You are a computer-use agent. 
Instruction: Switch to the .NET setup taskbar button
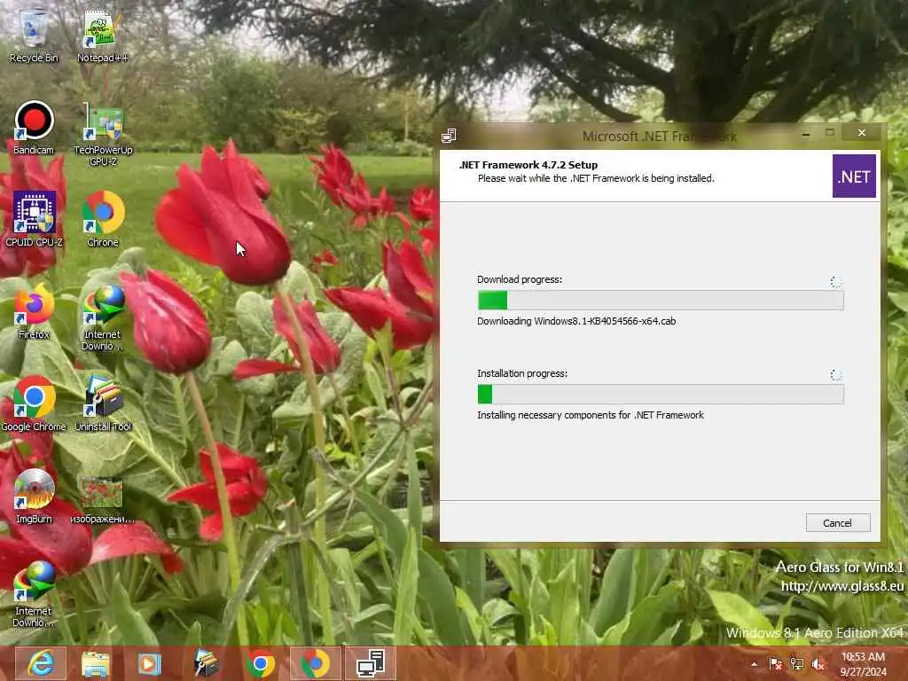(371, 663)
